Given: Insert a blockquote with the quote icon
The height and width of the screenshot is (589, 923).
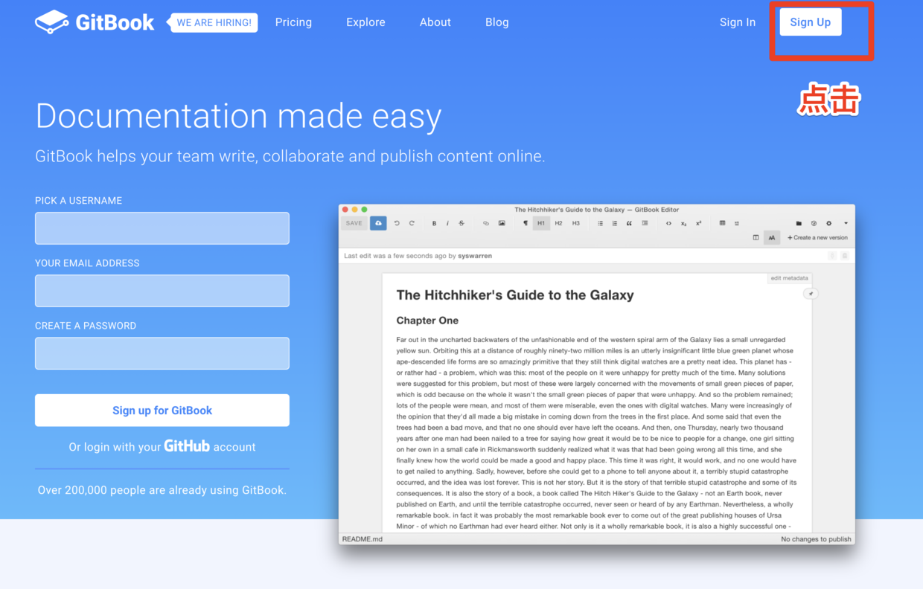Looking at the screenshot, I should tap(630, 223).
